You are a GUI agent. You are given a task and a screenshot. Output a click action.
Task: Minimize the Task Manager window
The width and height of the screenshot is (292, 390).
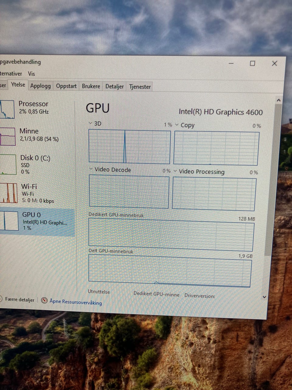pyautogui.click(x=231, y=63)
